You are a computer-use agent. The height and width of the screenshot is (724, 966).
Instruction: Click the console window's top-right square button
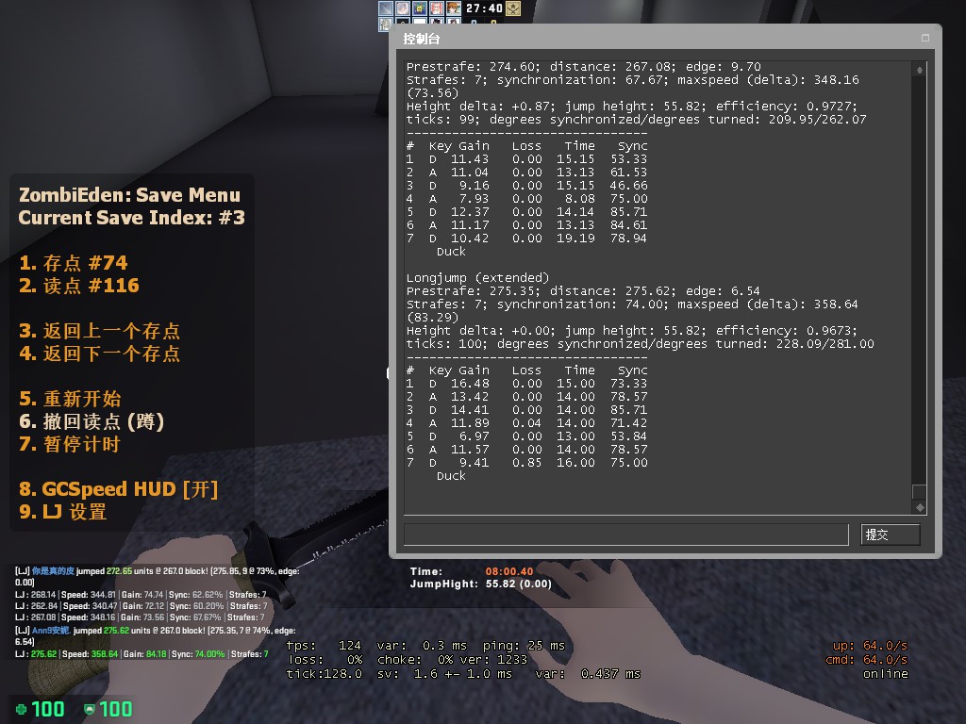[925, 38]
